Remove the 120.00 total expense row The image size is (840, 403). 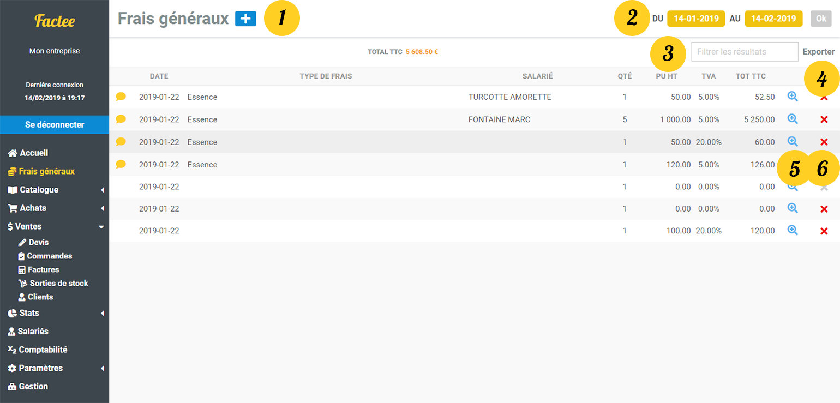tap(824, 231)
